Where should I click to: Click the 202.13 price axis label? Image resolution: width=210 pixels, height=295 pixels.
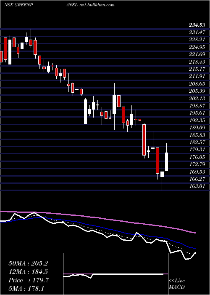click(x=197, y=99)
